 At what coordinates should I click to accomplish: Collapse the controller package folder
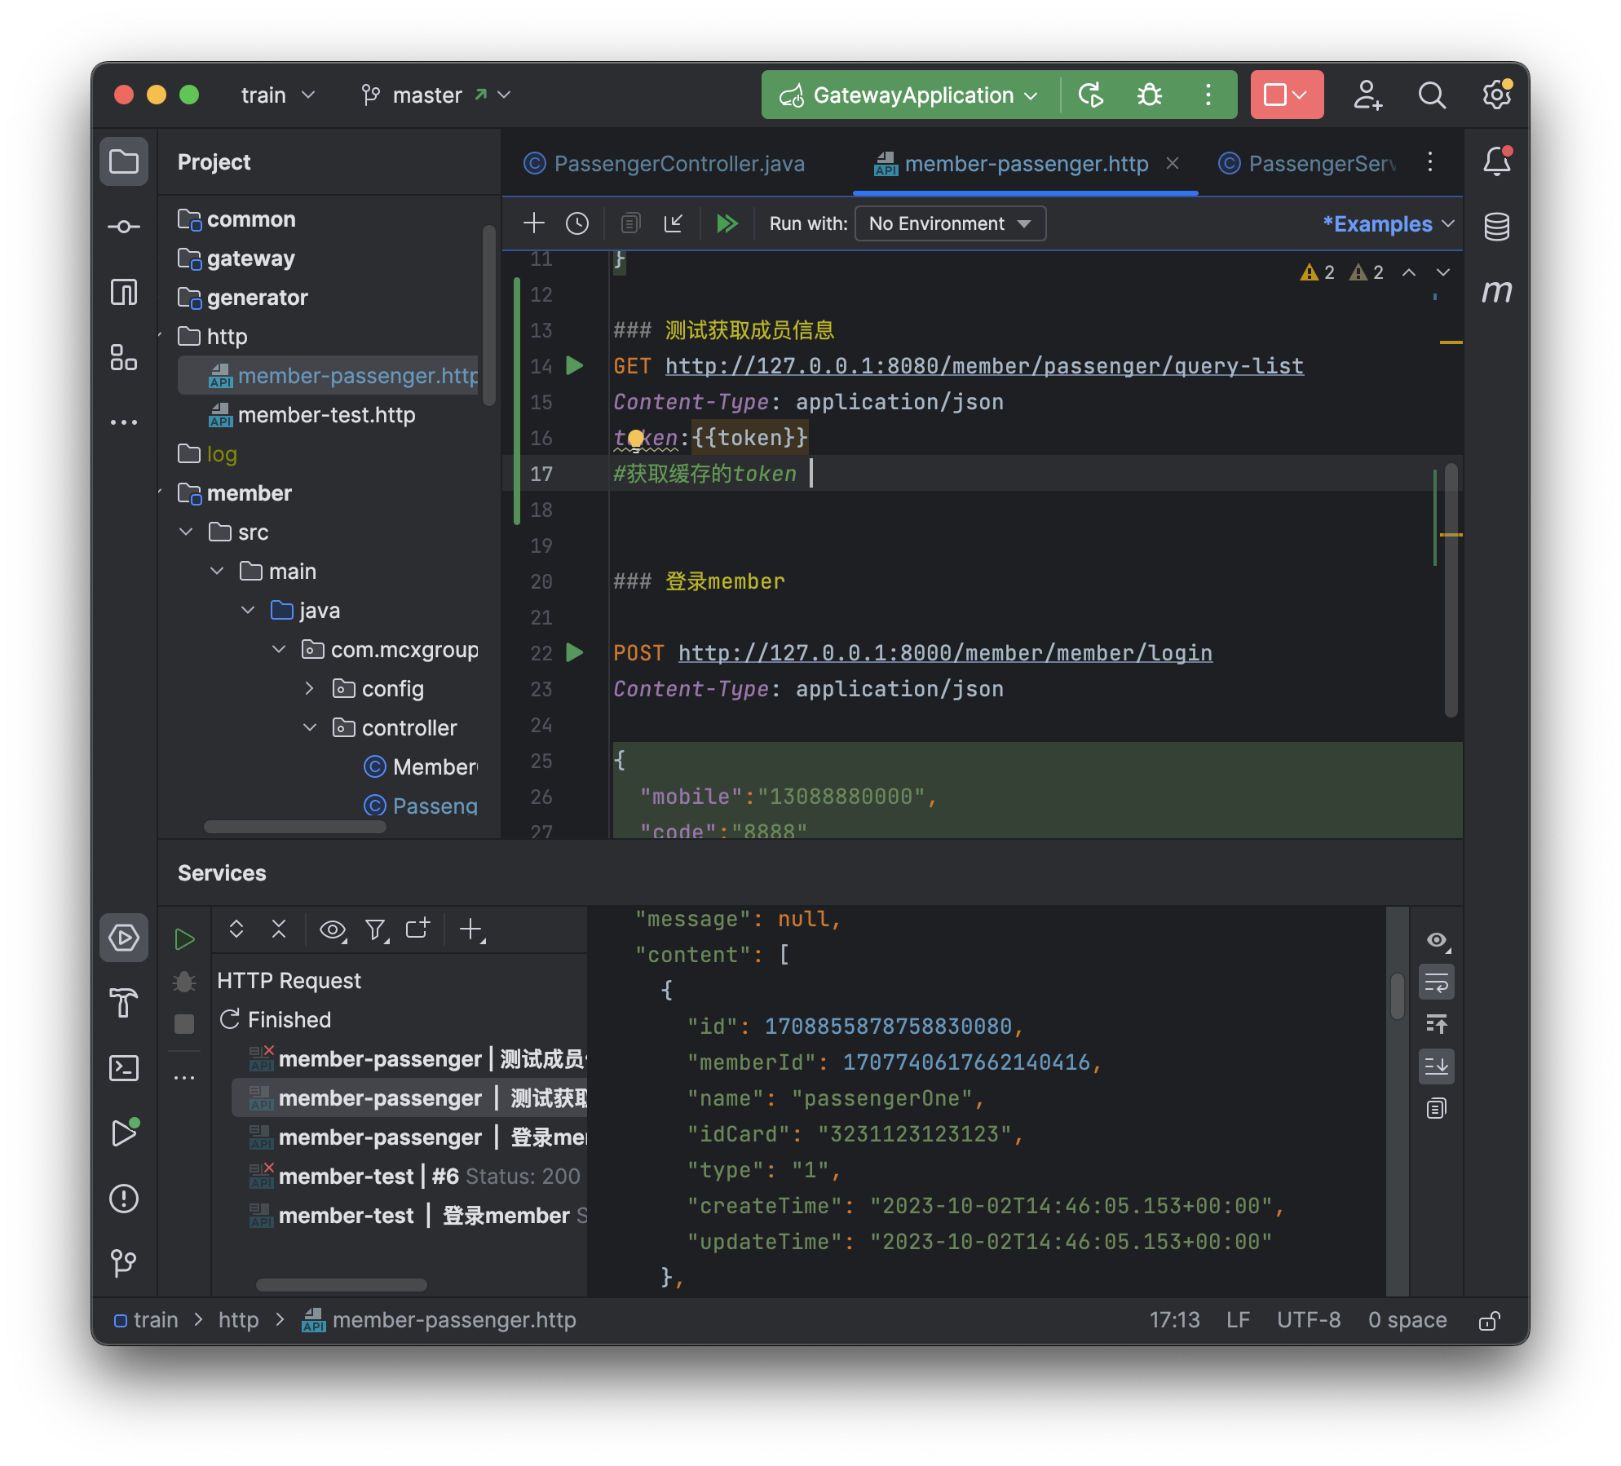point(310,727)
